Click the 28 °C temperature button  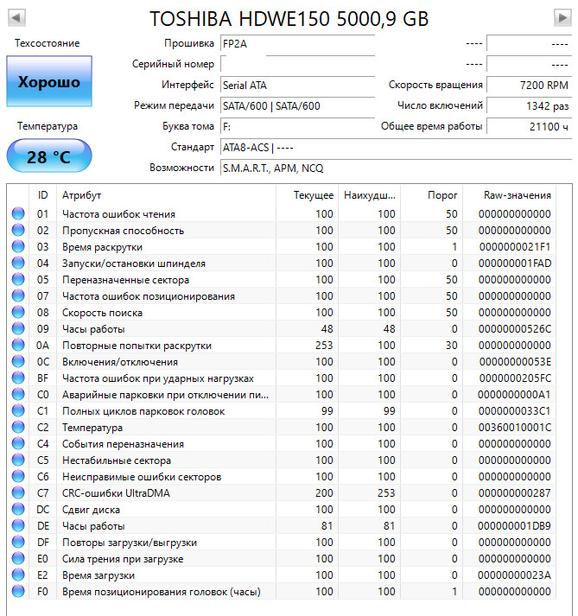48,157
